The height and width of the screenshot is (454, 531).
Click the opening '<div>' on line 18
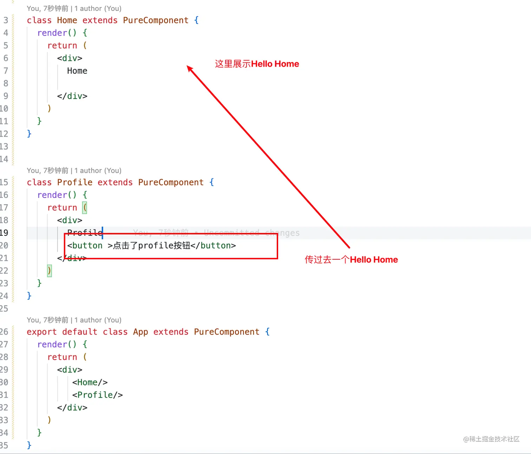click(70, 220)
